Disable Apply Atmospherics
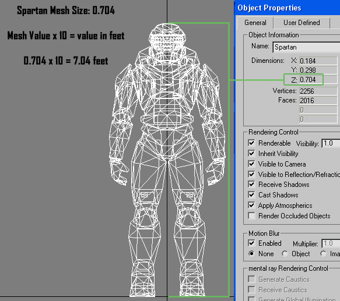Image resolution: width=340 pixels, height=301 pixels. 251,205
